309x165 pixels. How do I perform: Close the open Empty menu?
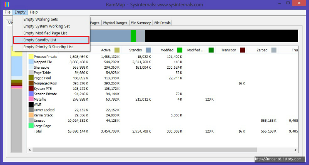pyautogui.click(x=20, y=12)
